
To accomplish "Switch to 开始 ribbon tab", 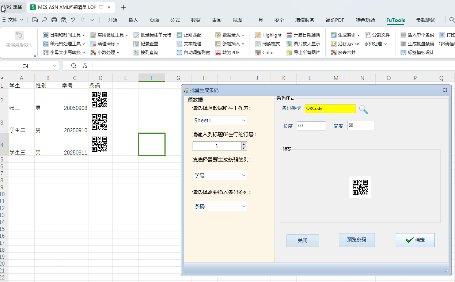I will (113, 20).
